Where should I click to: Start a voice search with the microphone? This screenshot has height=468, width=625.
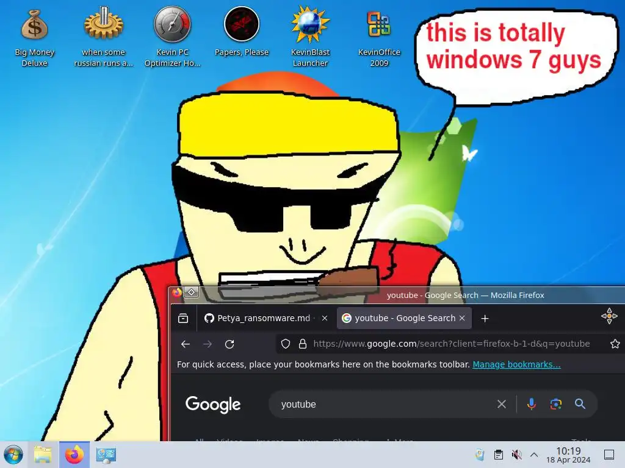click(532, 405)
